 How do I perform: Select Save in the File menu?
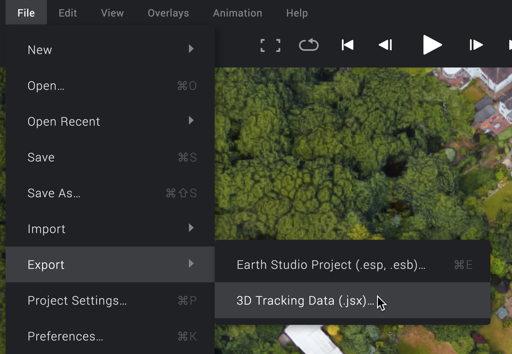110,157
